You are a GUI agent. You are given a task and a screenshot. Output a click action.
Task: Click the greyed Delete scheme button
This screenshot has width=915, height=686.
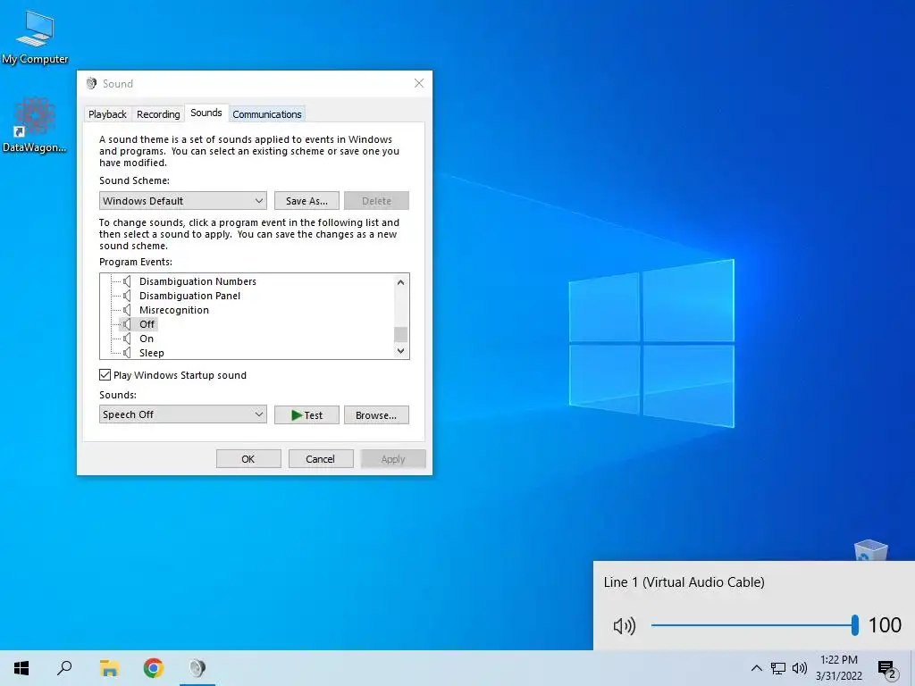coord(376,201)
